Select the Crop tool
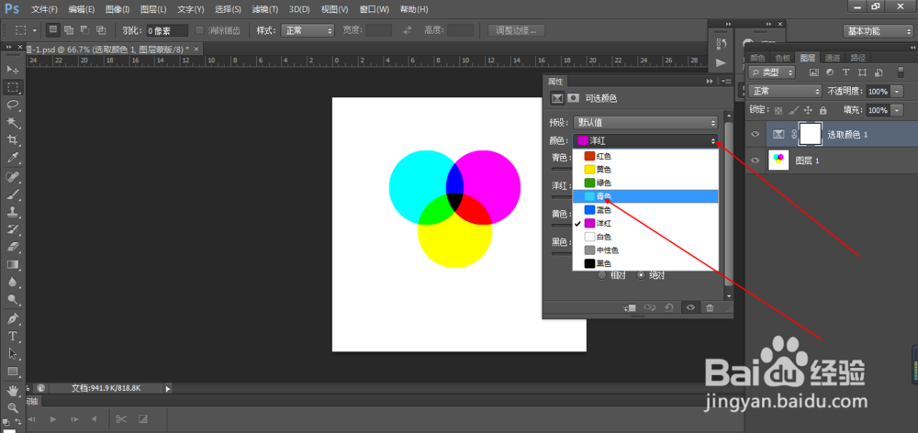The height and width of the screenshot is (433, 918). pos(12,139)
